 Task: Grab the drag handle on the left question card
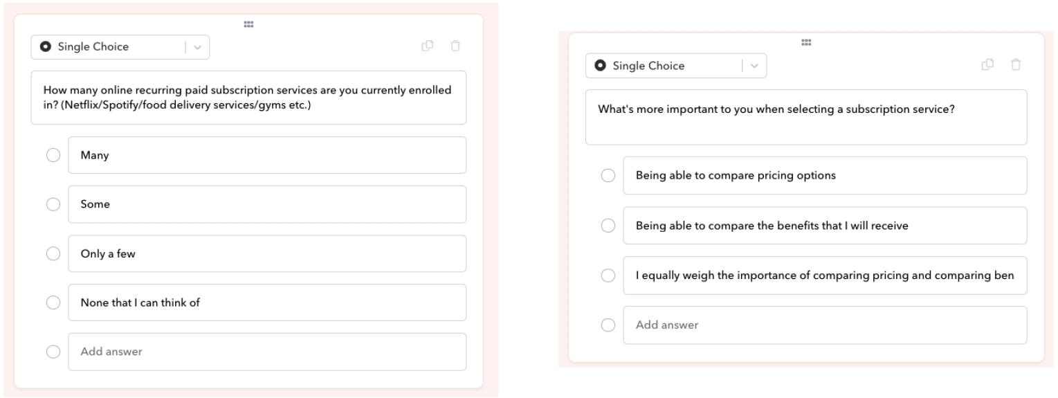pos(248,24)
